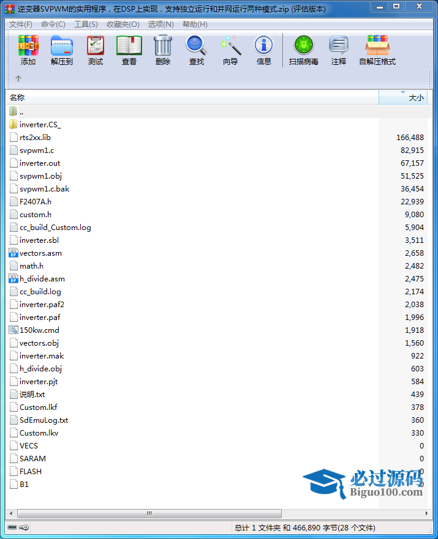Select file Custom.lkf
Image resolution: width=438 pixels, height=539 pixels.
tap(38, 407)
